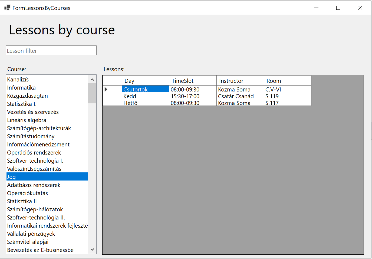Click the S.117 room cell
Screen dimensions: 372x259
[x=288, y=103]
